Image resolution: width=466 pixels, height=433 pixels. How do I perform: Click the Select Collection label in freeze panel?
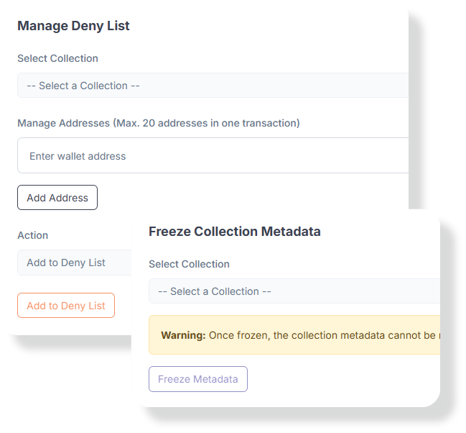[x=189, y=264]
